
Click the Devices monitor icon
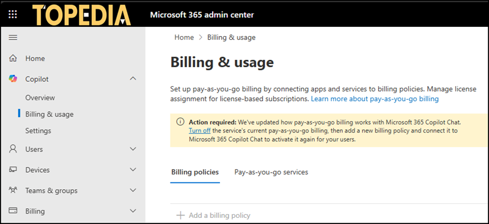pos(13,170)
